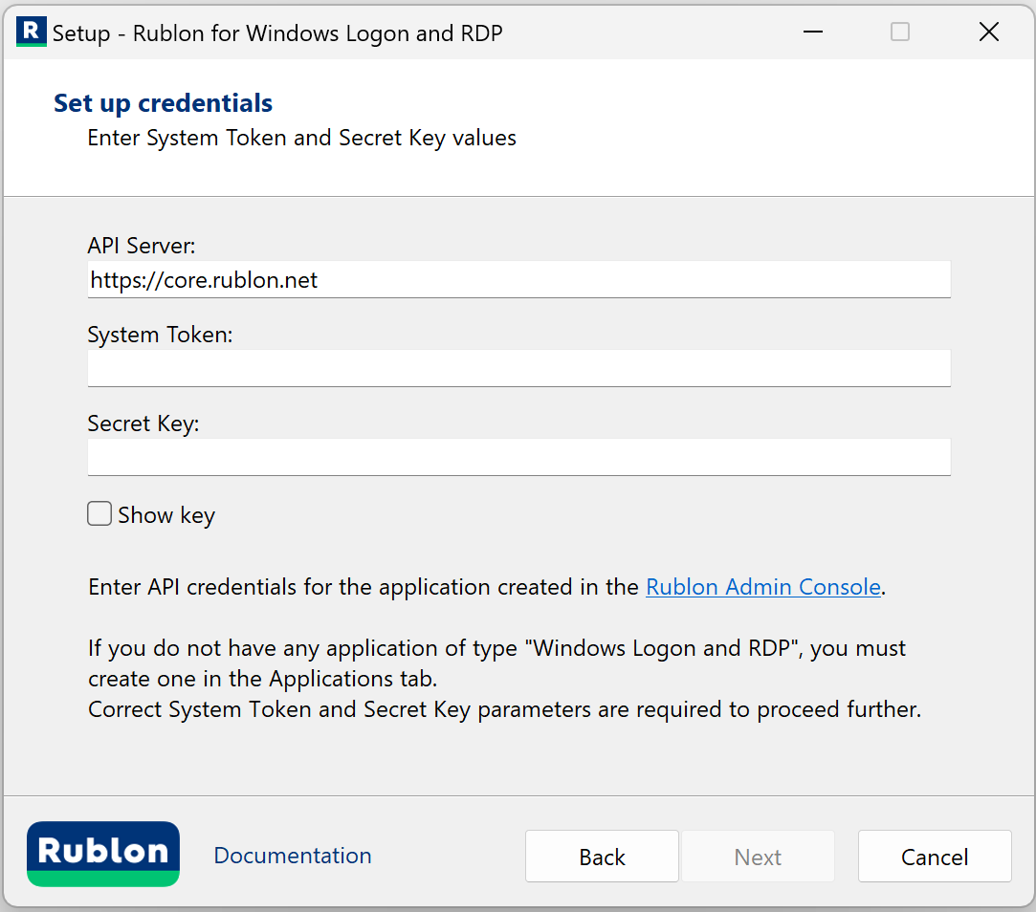Go Back to the previous setup step
The image size is (1036, 912).
[x=602, y=857]
